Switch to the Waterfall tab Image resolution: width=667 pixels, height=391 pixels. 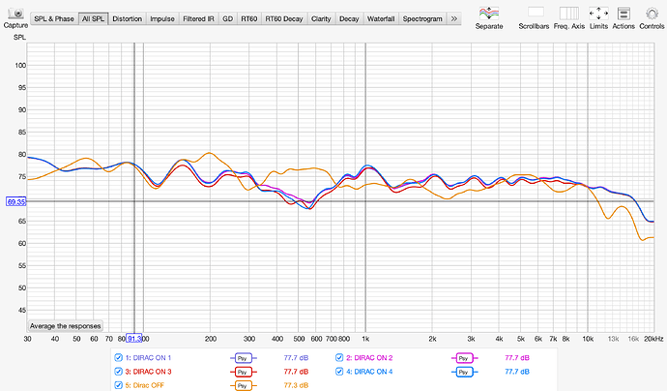(x=381, y=18)
